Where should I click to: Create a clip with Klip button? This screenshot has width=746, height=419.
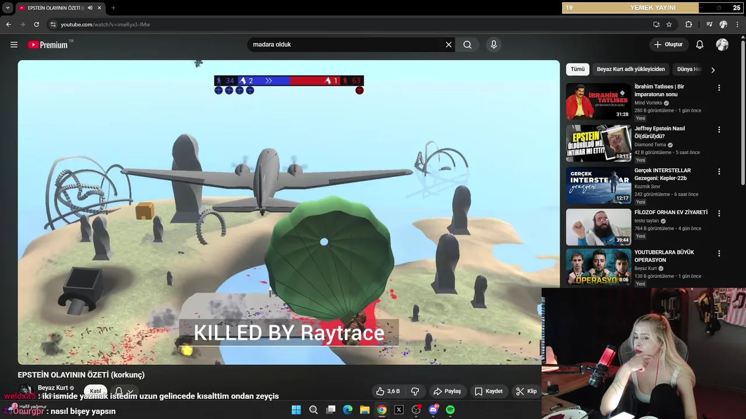click(526, 391)
